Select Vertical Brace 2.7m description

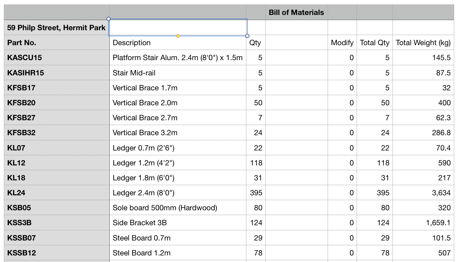[178, 118]
